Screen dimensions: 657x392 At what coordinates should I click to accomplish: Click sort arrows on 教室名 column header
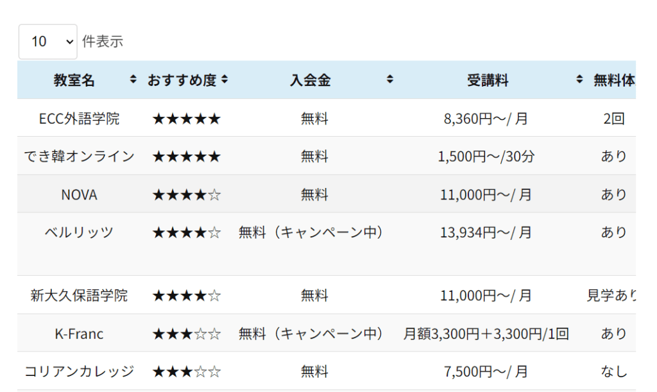tap(133, 80)
